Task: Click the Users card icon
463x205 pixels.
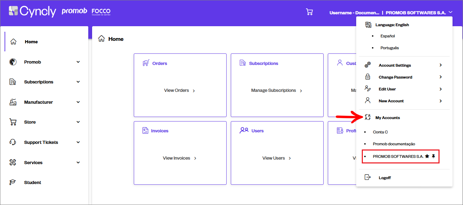Action: (x=244, y=131)
